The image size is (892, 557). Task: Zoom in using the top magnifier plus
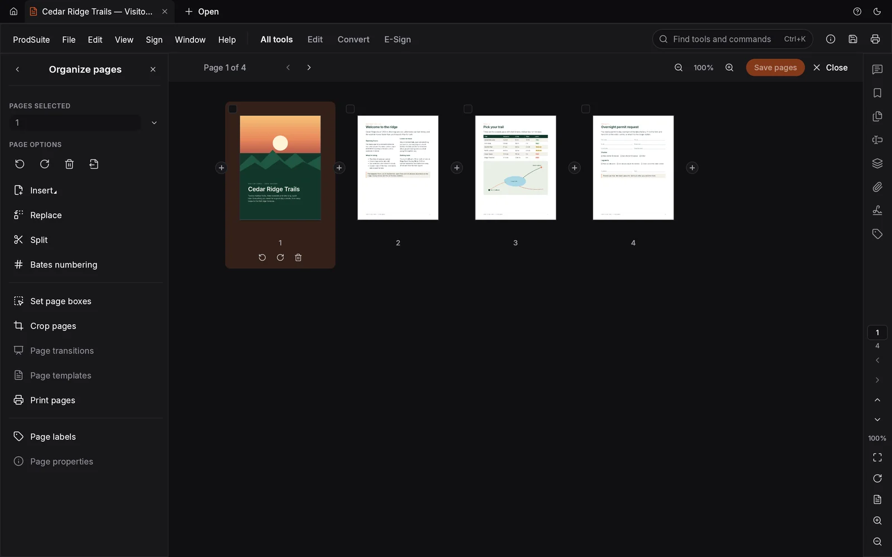[x=729, y=67]
